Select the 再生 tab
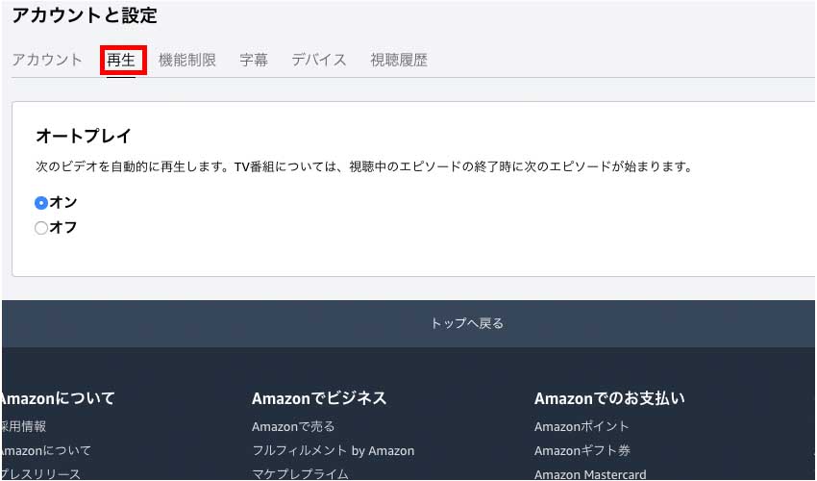817x481 pixels. click(121, 60)
